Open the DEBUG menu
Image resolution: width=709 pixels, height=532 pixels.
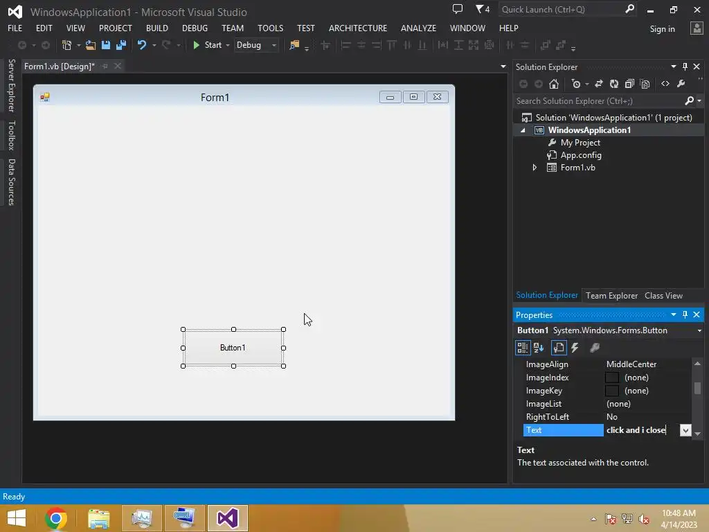(195, 28)
